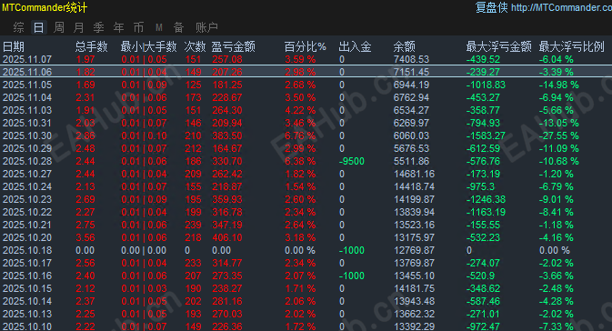612x331 pixels.
Task: Click the balance value 12769.87
Action: (x=414, y=250)
